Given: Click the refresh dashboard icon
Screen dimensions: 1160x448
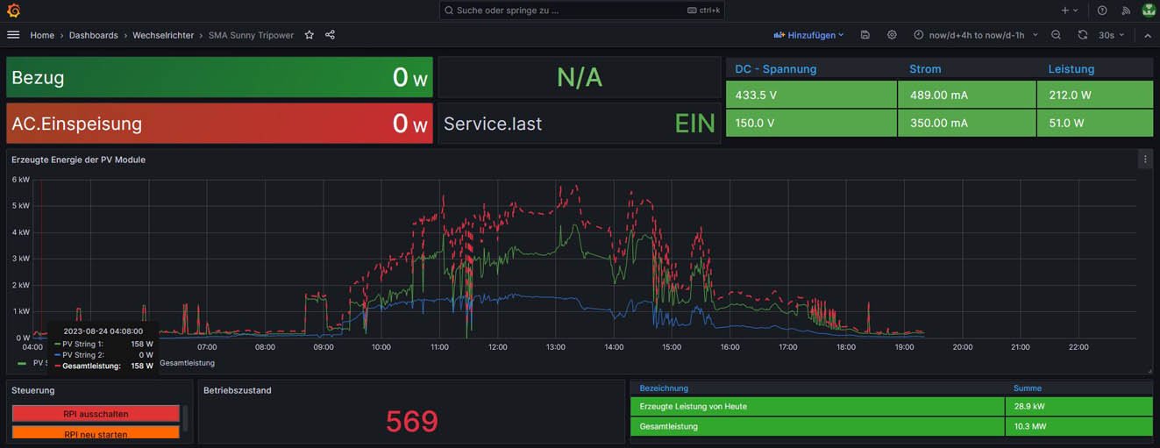Looking at the screenshot, I should coord(1083,35).
